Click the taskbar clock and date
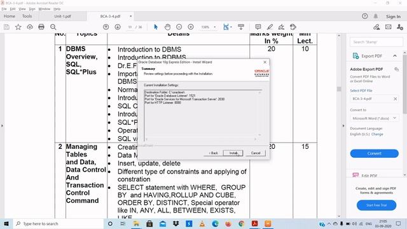 (383, 223)
